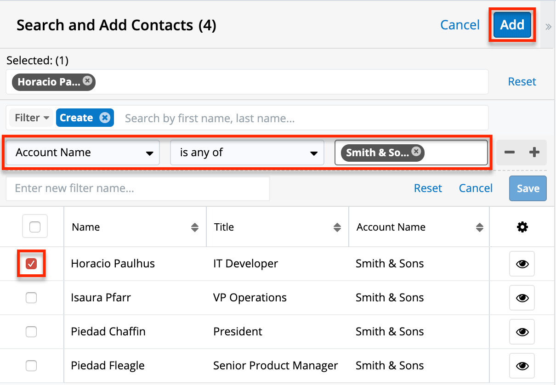Open the Account Name field dropdown
This screenshot has width=556, height=385.
[x=83, y=153]
